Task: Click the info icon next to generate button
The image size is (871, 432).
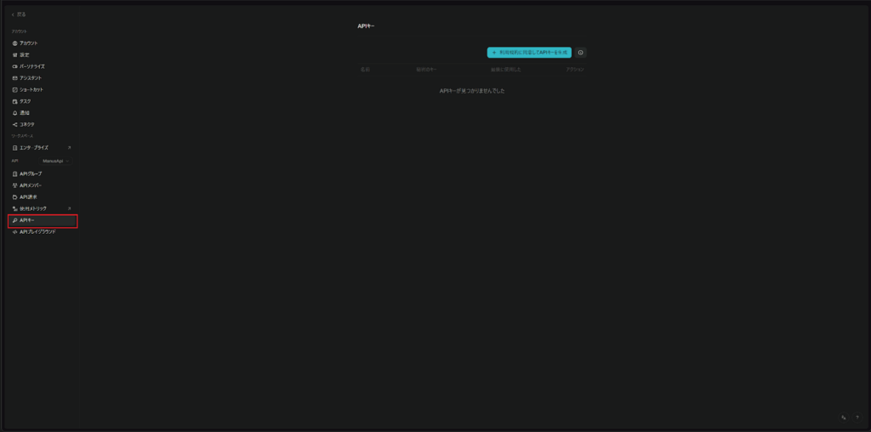Action: click(580, 53)
